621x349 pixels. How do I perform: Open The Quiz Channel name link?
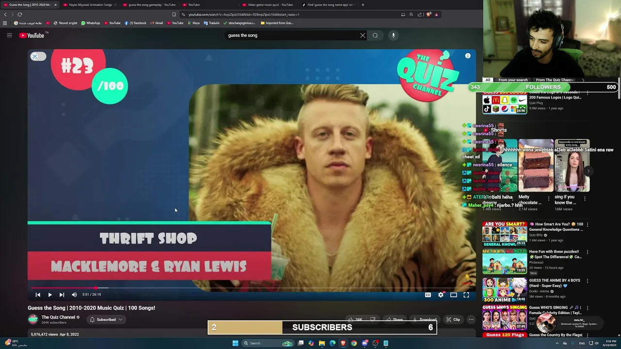[x=58, y=317]
